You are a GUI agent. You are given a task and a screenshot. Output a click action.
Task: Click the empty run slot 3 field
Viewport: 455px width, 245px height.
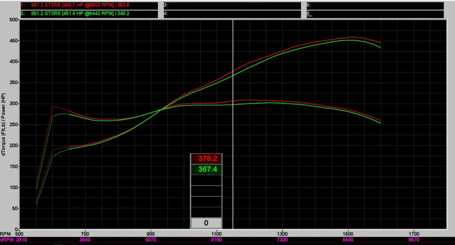point(232,6)
